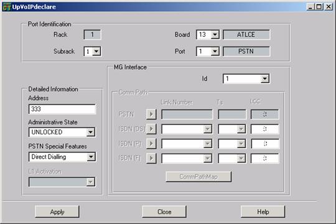Click the PSTN row Link Number field
The width and height of the screenshot is (336, 224).
tap(187, 114)
